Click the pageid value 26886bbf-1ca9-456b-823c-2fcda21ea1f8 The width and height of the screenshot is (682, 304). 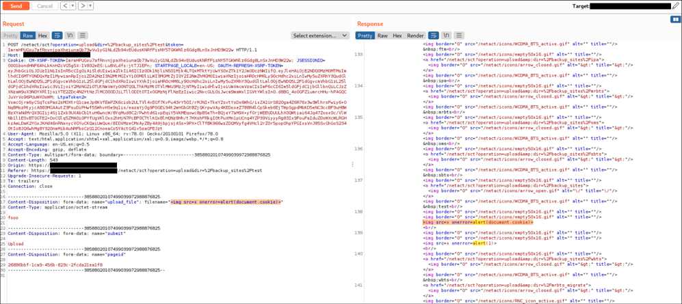tap(55, 264)
